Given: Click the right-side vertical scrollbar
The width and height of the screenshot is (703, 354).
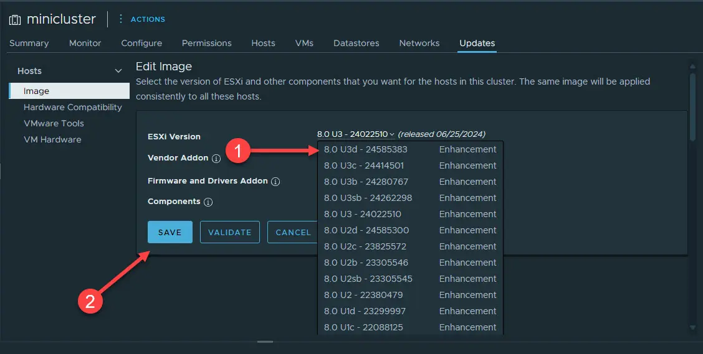Looking at the screenshot, I should click(x=692, y=108).
